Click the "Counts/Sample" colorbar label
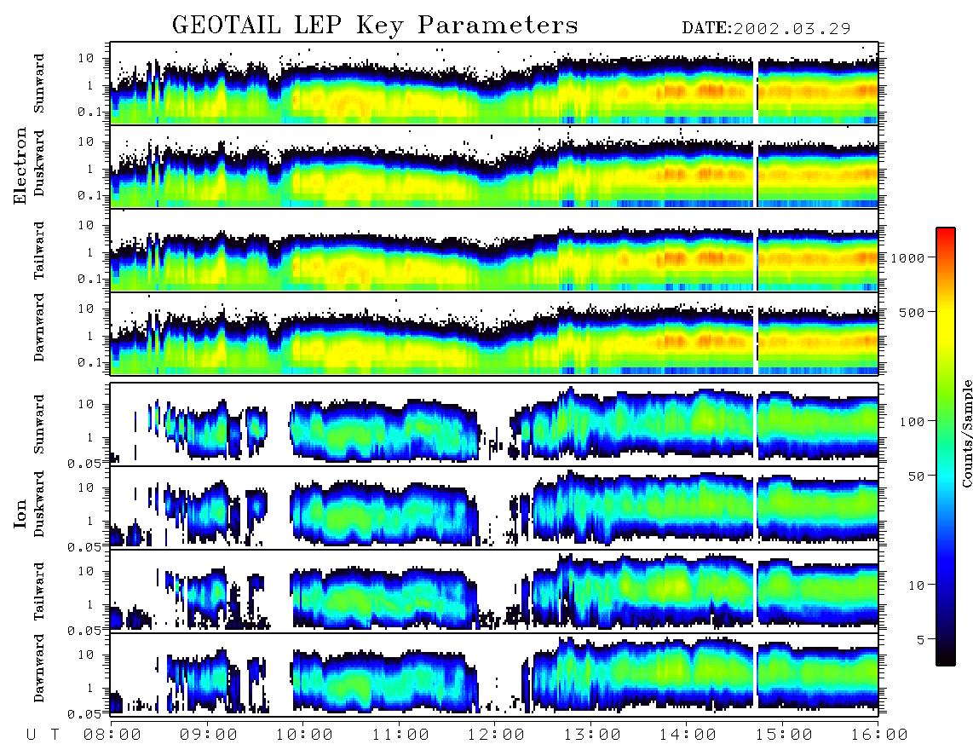 coord(966,434)
